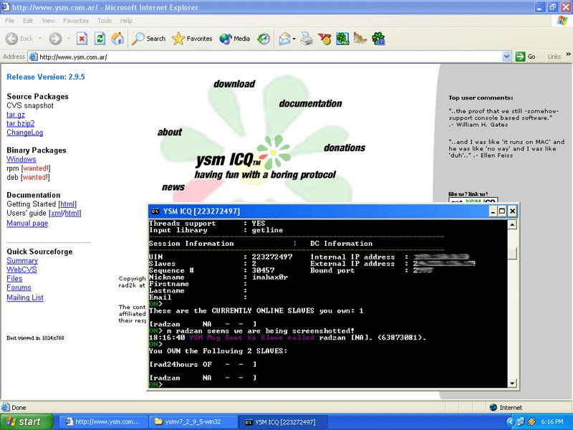Go to the Home page icon

point(117,39)
